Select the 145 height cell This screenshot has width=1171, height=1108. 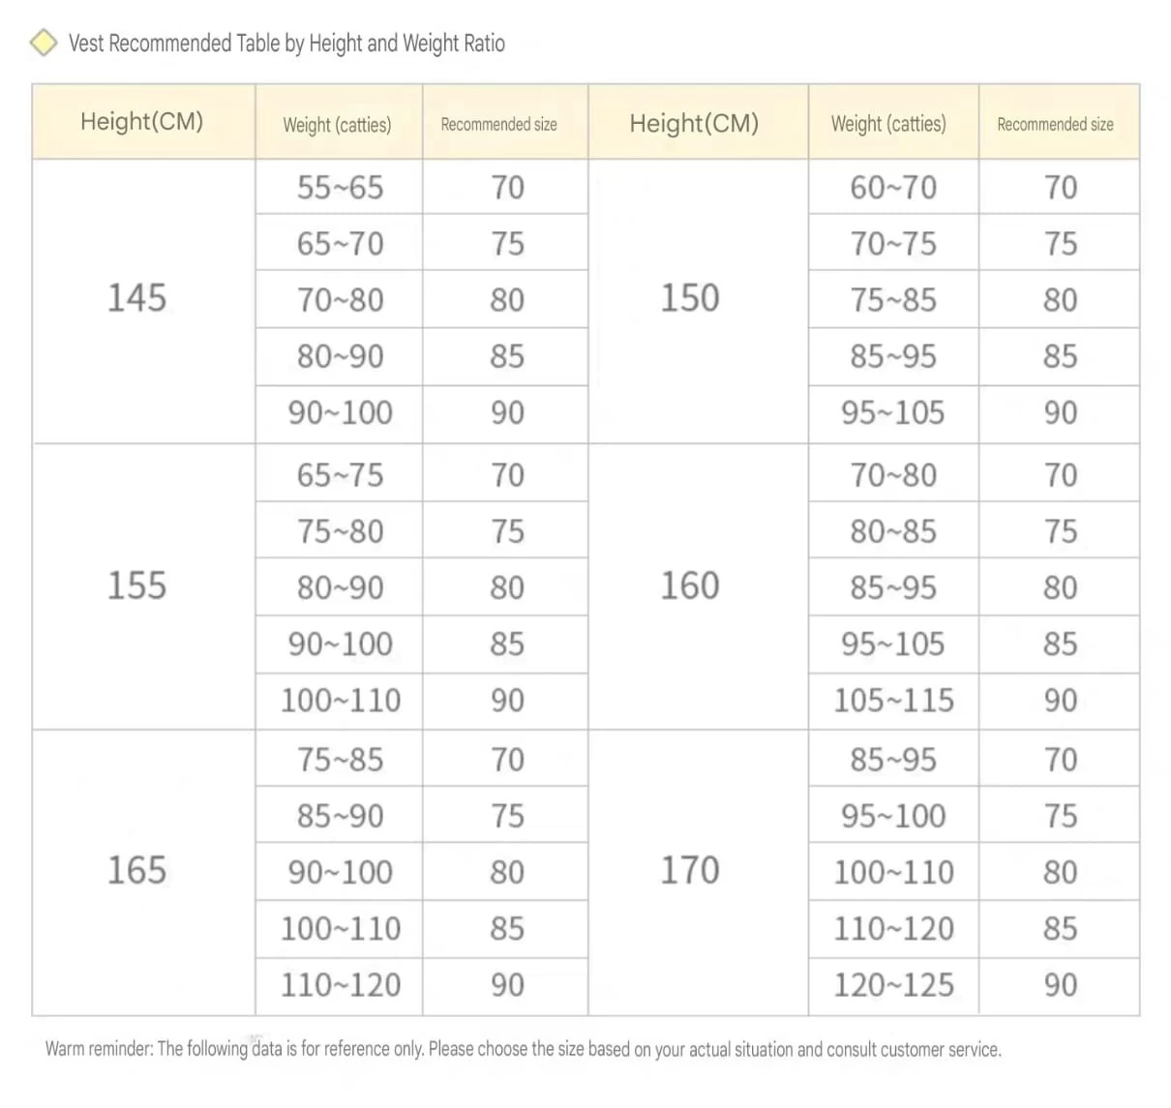(x=136, y=298)
